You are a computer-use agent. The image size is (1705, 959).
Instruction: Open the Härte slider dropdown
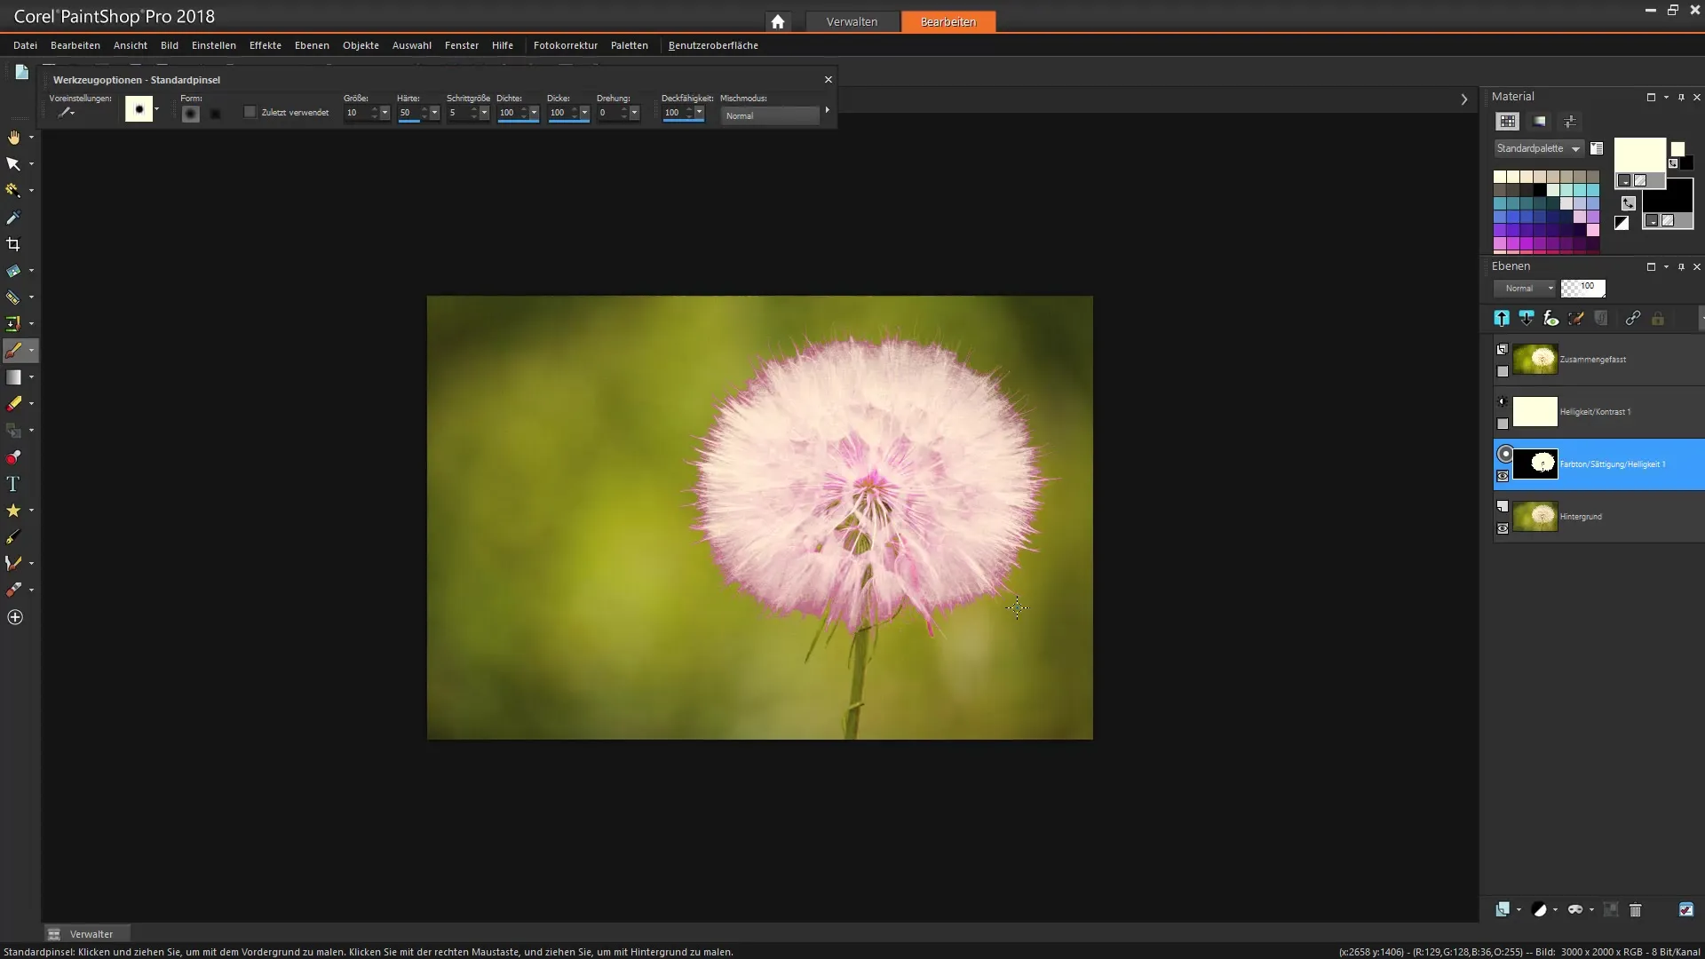434,113
